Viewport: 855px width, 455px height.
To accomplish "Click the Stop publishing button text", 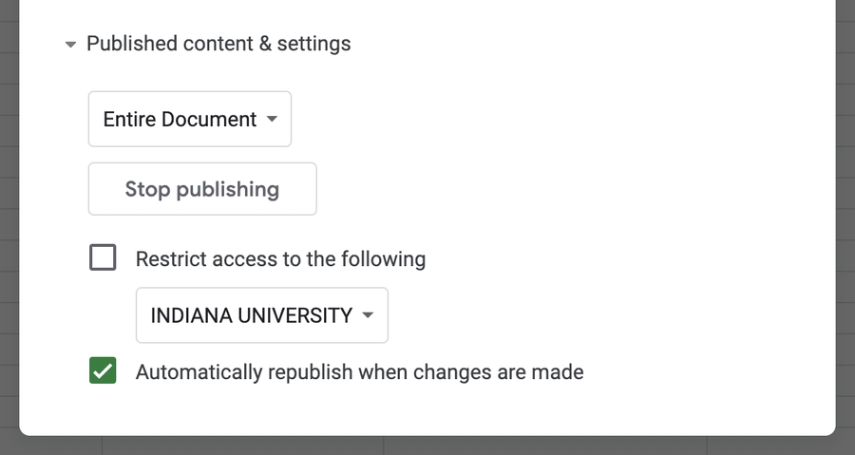I will 201,189.
